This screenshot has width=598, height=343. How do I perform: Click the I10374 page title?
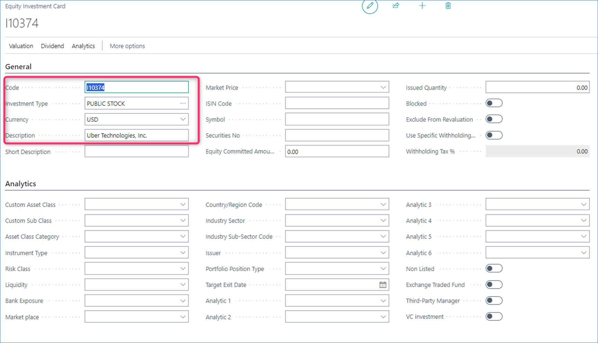click(22, 23)
